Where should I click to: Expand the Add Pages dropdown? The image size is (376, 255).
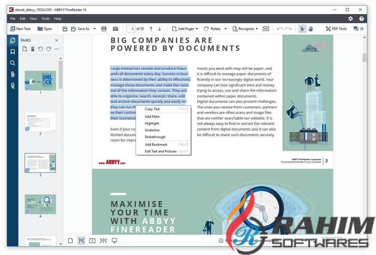click(196, 29)
